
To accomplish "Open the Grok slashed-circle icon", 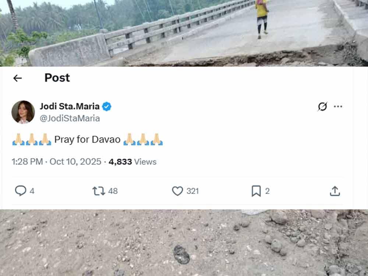I will [x=322, y=107].
